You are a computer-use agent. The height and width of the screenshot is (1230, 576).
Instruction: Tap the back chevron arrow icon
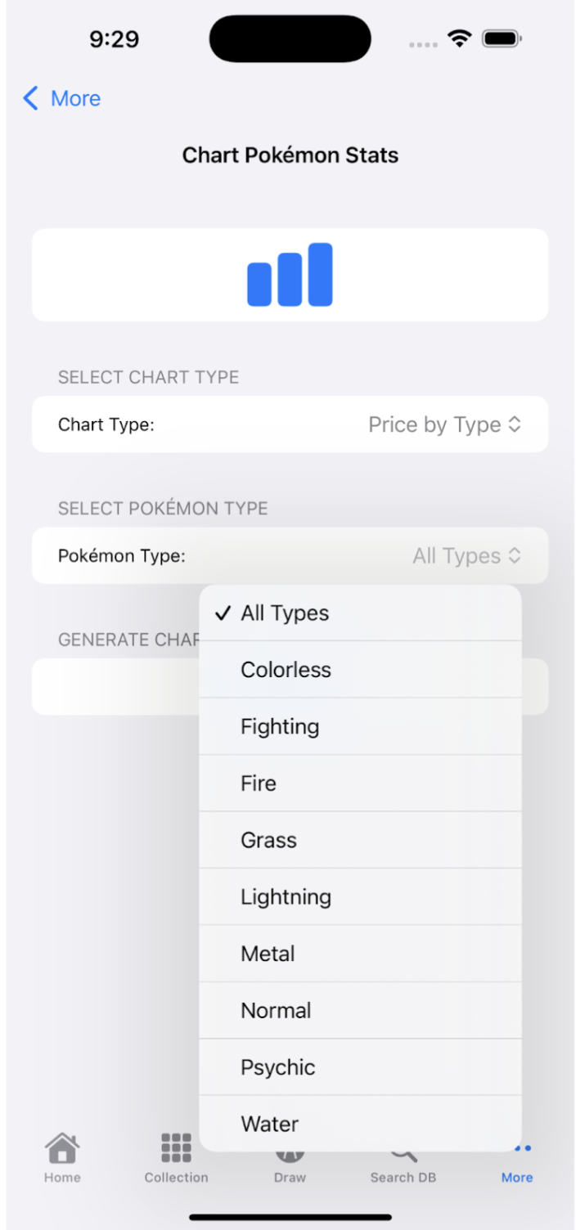tap(31, 99)
